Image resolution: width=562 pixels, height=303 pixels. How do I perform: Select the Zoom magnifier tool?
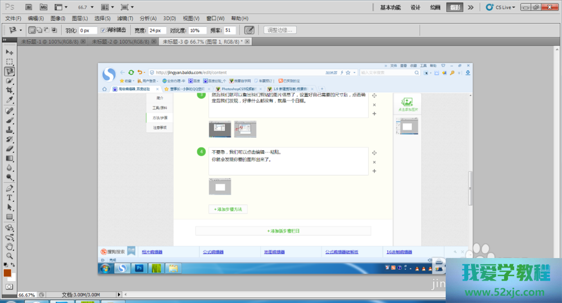[10, 255]
